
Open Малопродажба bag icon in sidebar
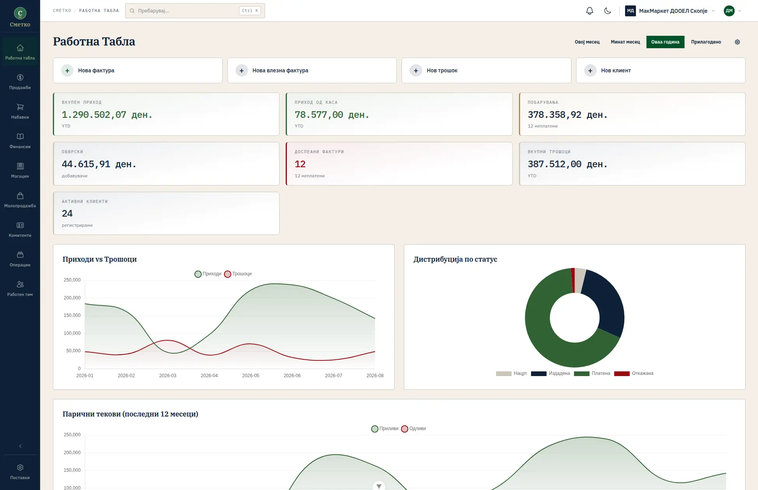[x=20, y=196]
